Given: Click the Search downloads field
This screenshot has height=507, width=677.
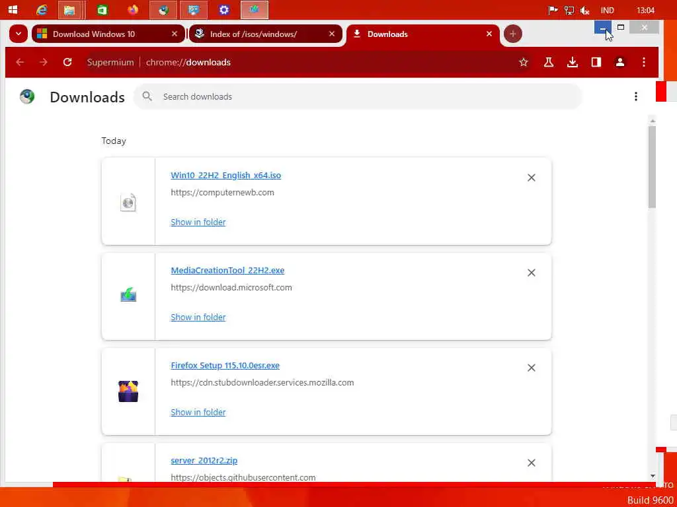Looking at the screenshot, I should 358,96.
